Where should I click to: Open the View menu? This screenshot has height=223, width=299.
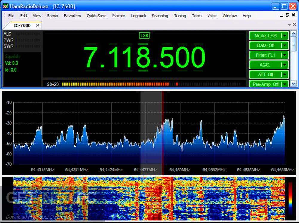[x=37, y=16]
